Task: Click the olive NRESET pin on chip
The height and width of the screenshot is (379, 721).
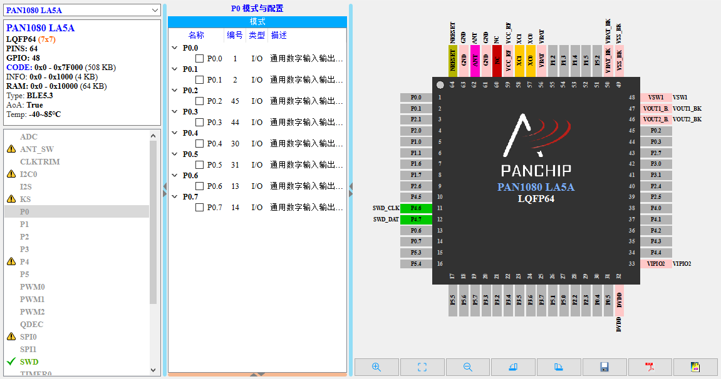Action: pos(453,61)
